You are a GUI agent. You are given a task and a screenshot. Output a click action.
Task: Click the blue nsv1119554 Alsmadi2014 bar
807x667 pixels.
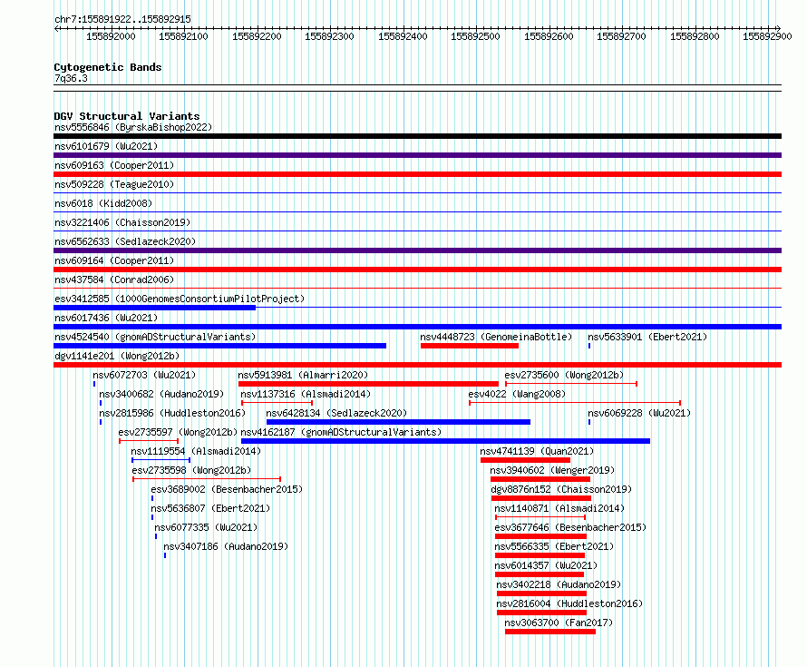[161, 460]
